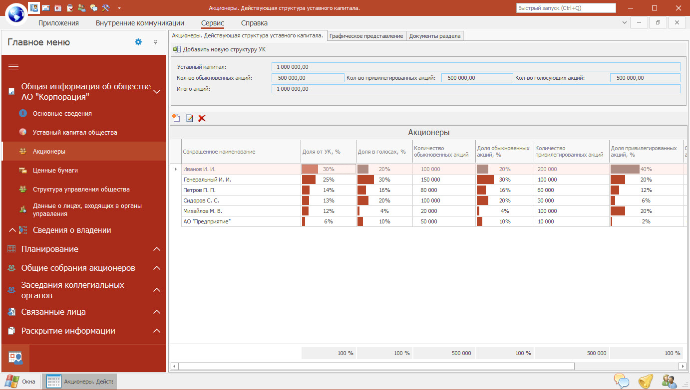Click the bell notifications icon in status bar
Viewport: 690px width, 390px height.
coord(646,382)
